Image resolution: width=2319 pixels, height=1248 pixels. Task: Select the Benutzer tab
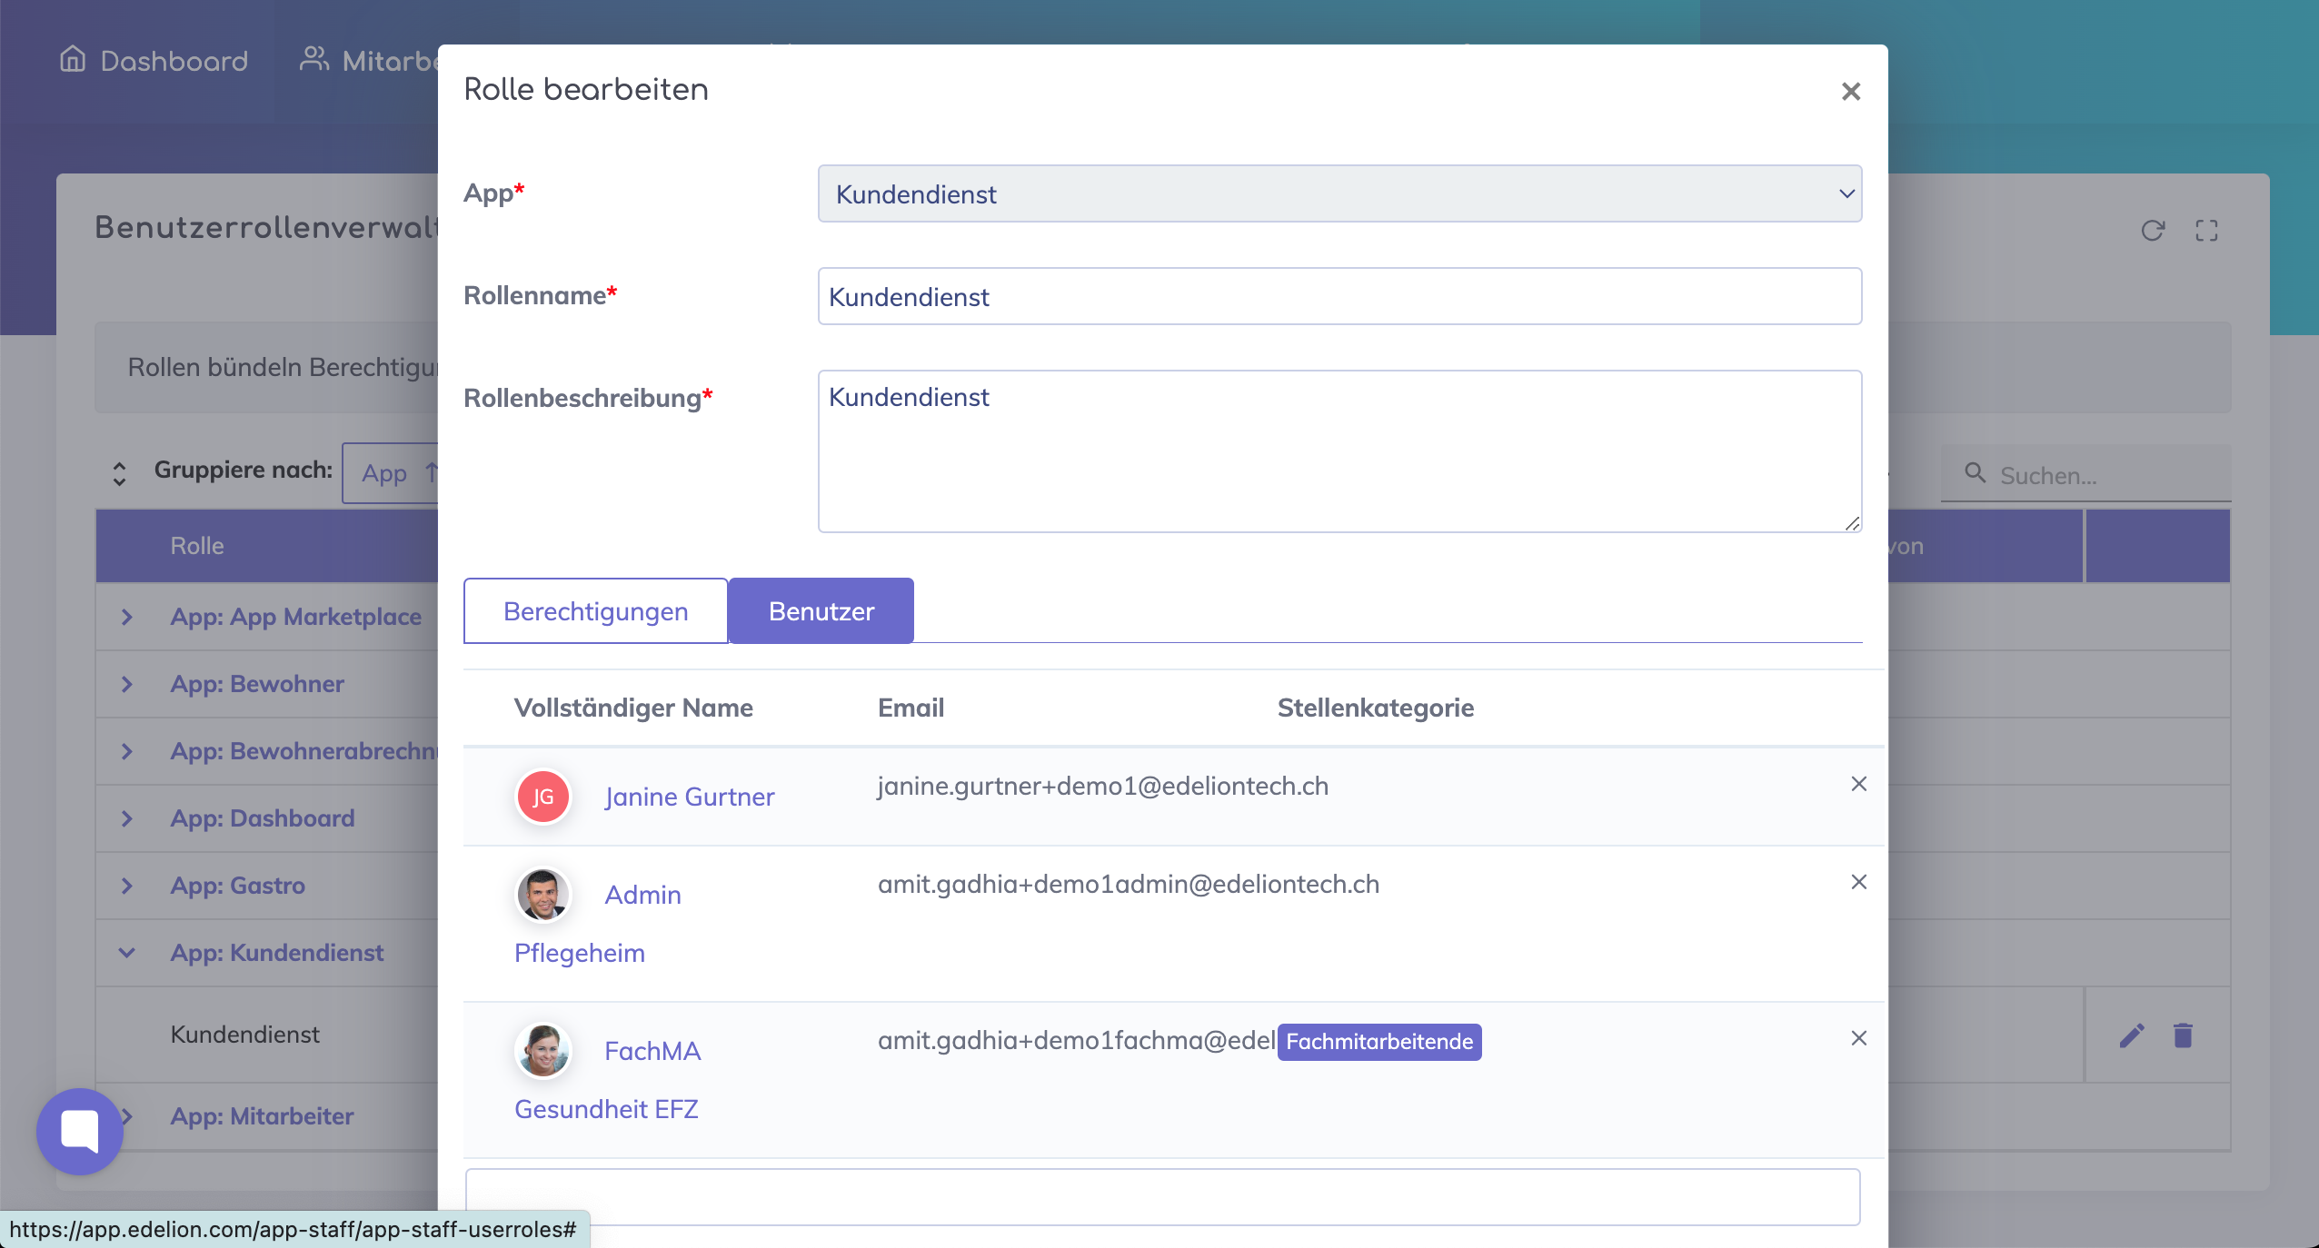click(x=821, y=611)
